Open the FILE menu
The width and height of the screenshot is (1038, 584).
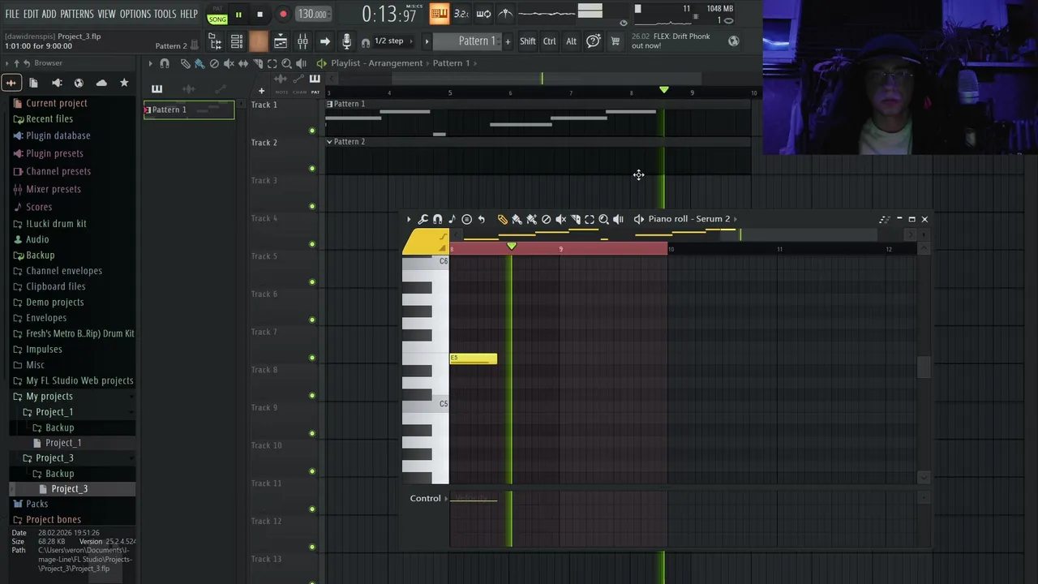[x=12, y=14]
